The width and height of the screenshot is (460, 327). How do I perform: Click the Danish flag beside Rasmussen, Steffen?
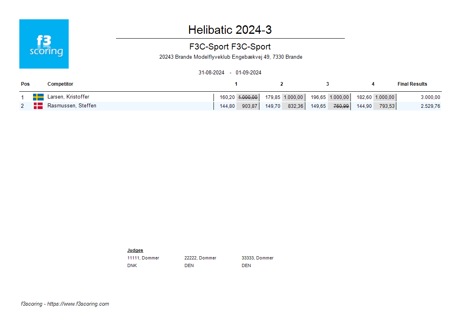(x=38, y=106)
